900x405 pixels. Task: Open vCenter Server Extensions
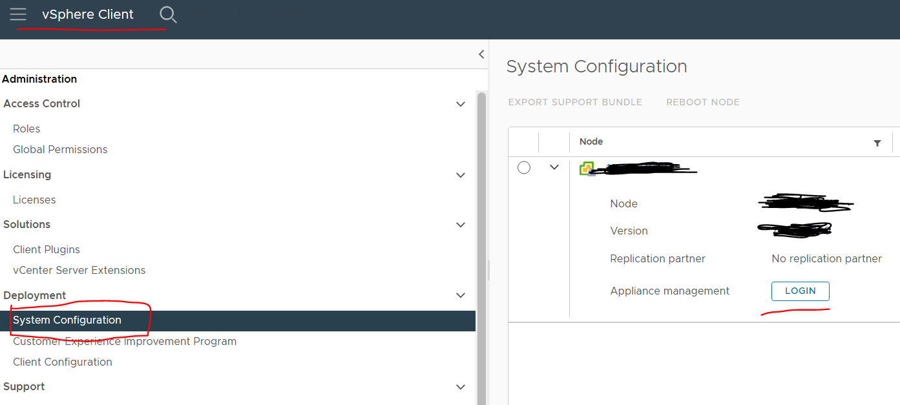pos(79,270)
